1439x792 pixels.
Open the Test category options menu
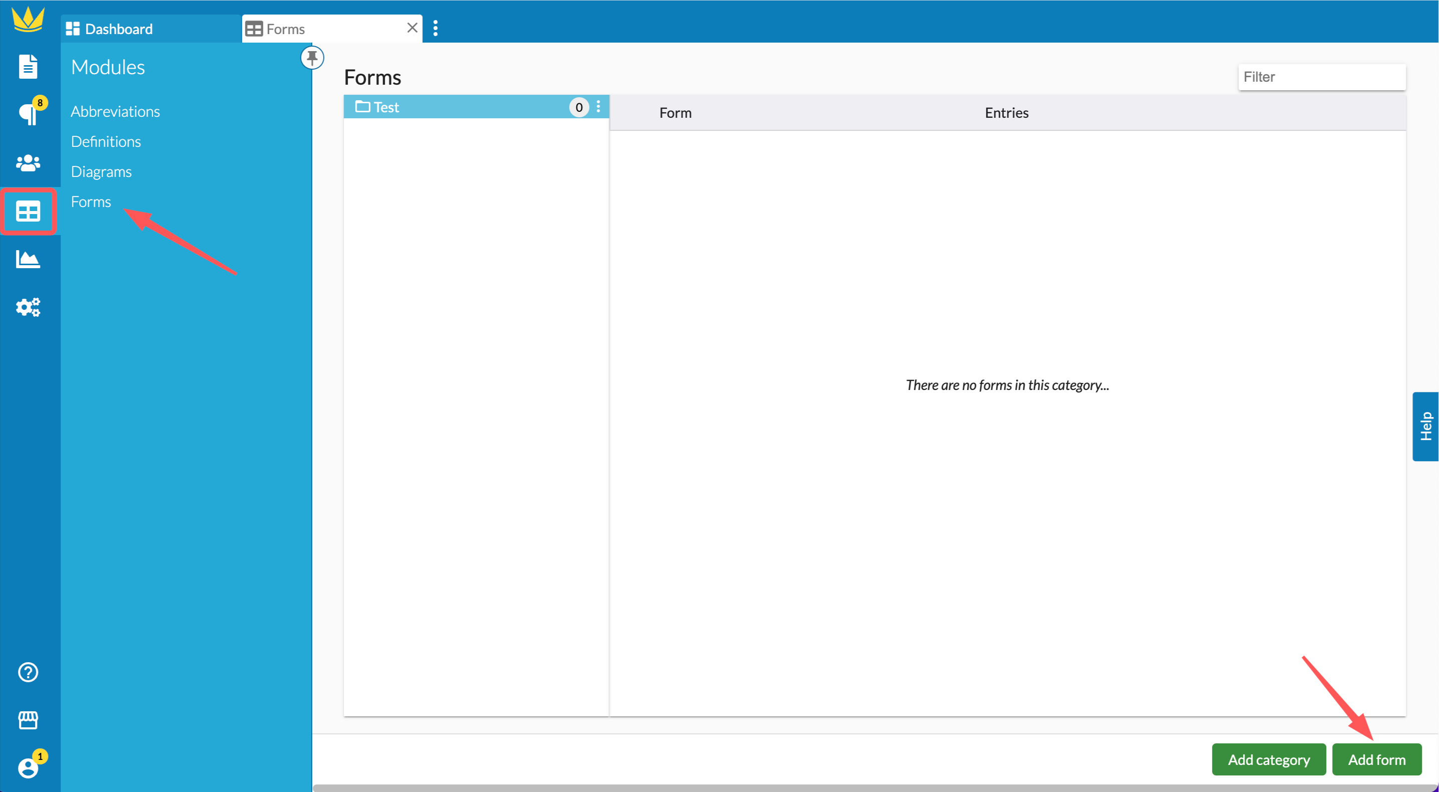598,107
